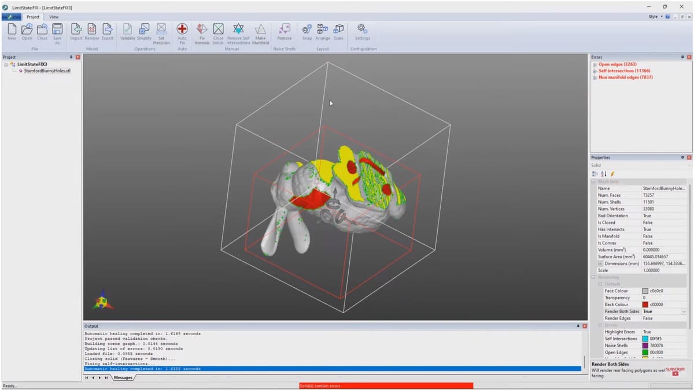Click the Noise Shells purple swatch
Screen dimensions: 694x390
tap(645, 346)
